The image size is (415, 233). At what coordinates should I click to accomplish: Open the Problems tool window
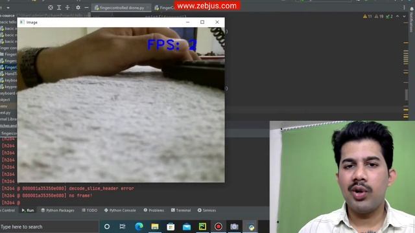[x=154, y=210]
